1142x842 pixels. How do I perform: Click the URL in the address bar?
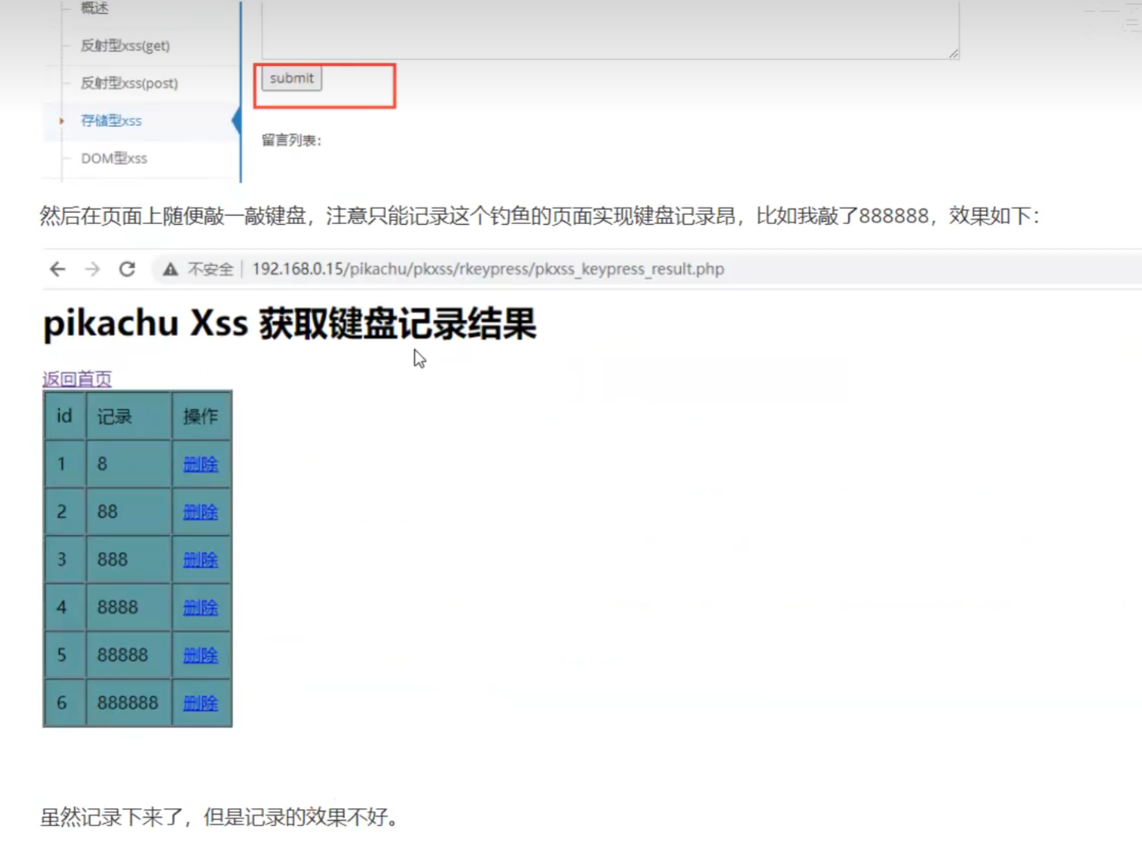pos(488,269)
